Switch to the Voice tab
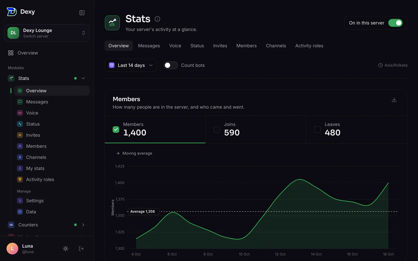 [x=175, y=46]
